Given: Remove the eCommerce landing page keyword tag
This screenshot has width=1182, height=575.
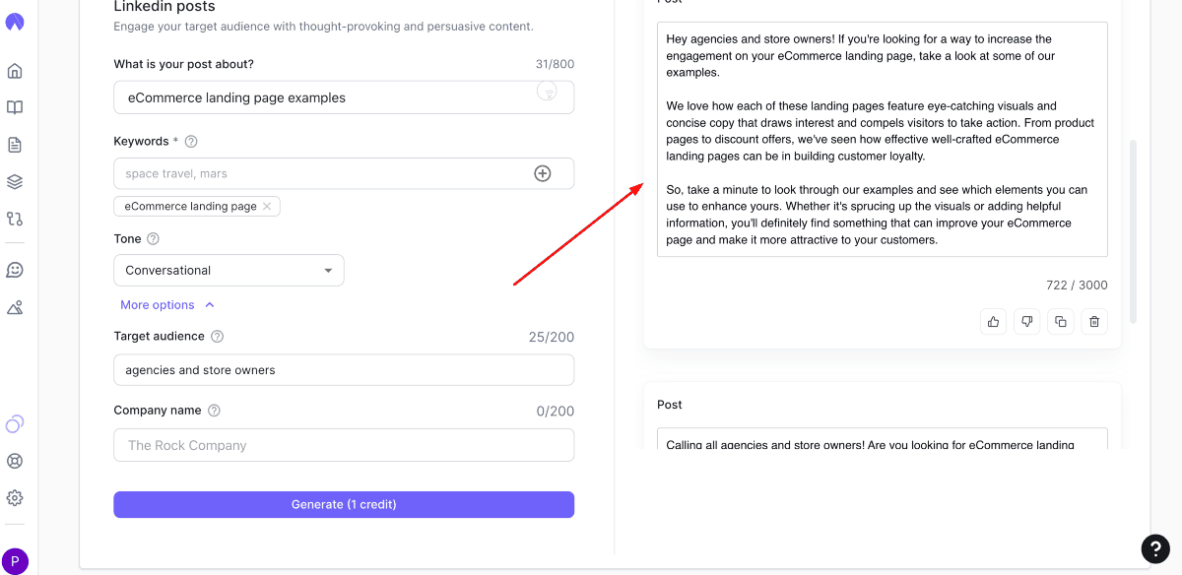Looking at the screenshot, I should point(267,207).
